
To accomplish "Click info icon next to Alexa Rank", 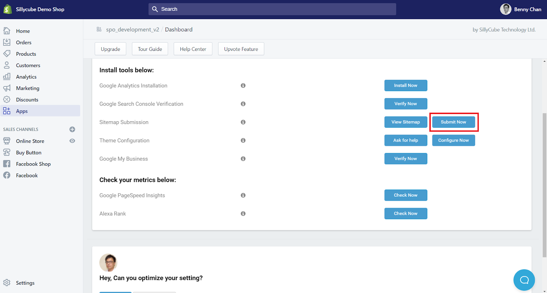I will coord(243,213).
